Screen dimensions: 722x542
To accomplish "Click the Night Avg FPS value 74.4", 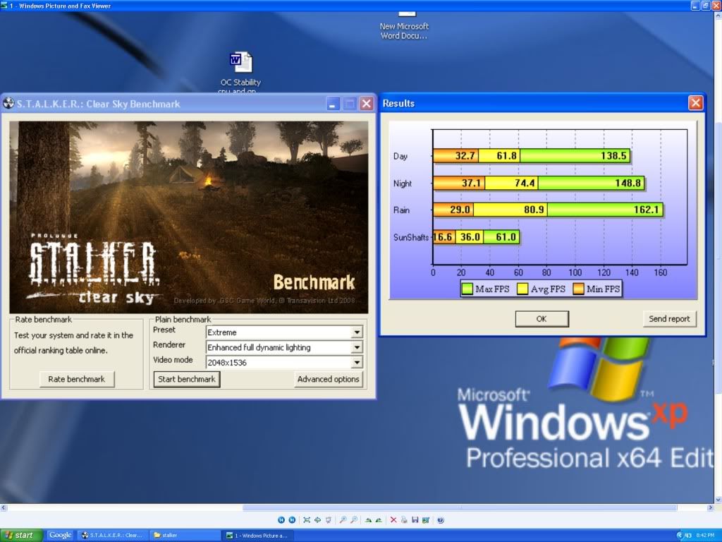I will pyautogui.click(x=525, y=183).
